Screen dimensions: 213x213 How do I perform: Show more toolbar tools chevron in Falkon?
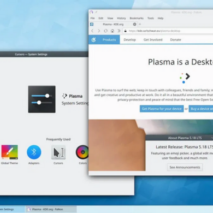(119, 31)
